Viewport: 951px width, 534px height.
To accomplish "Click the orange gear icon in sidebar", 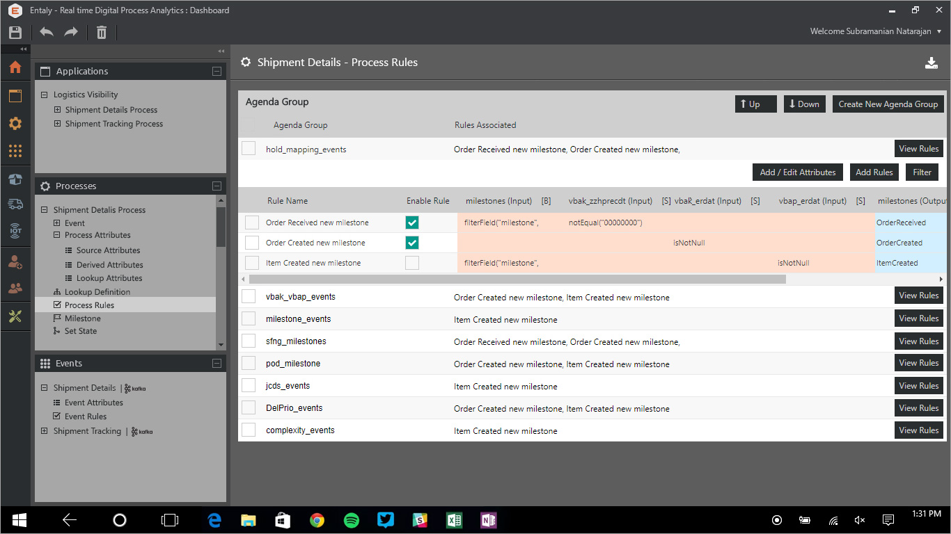I will (15, 124).
